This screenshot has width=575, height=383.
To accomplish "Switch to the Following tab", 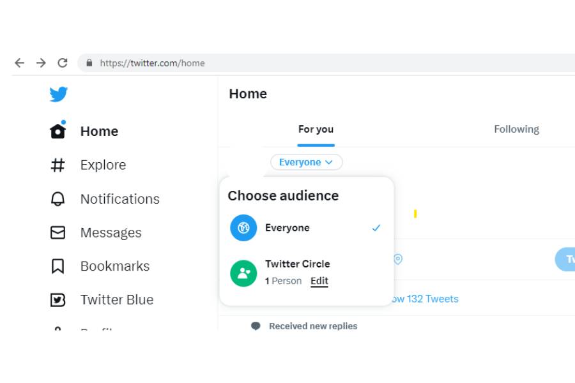I will click(x=516, y=130).
